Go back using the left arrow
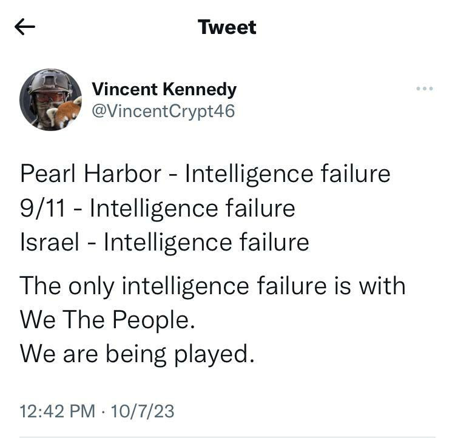Viewport: 455px width, 438px height. tap(25, 27)
